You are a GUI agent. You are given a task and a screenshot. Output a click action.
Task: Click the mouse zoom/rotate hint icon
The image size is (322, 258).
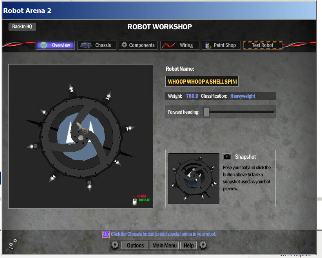coord(135,202)
